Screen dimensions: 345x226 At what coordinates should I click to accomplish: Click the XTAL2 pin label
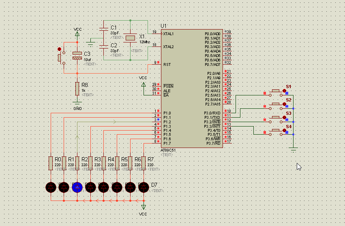(x=168, y=47)
